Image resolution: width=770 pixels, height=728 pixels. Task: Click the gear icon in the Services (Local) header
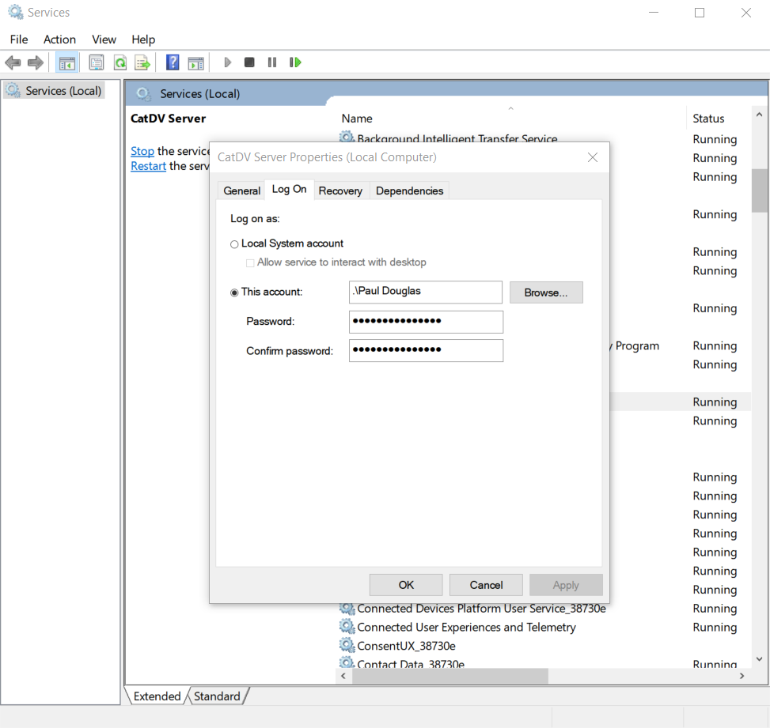[143, 94]
